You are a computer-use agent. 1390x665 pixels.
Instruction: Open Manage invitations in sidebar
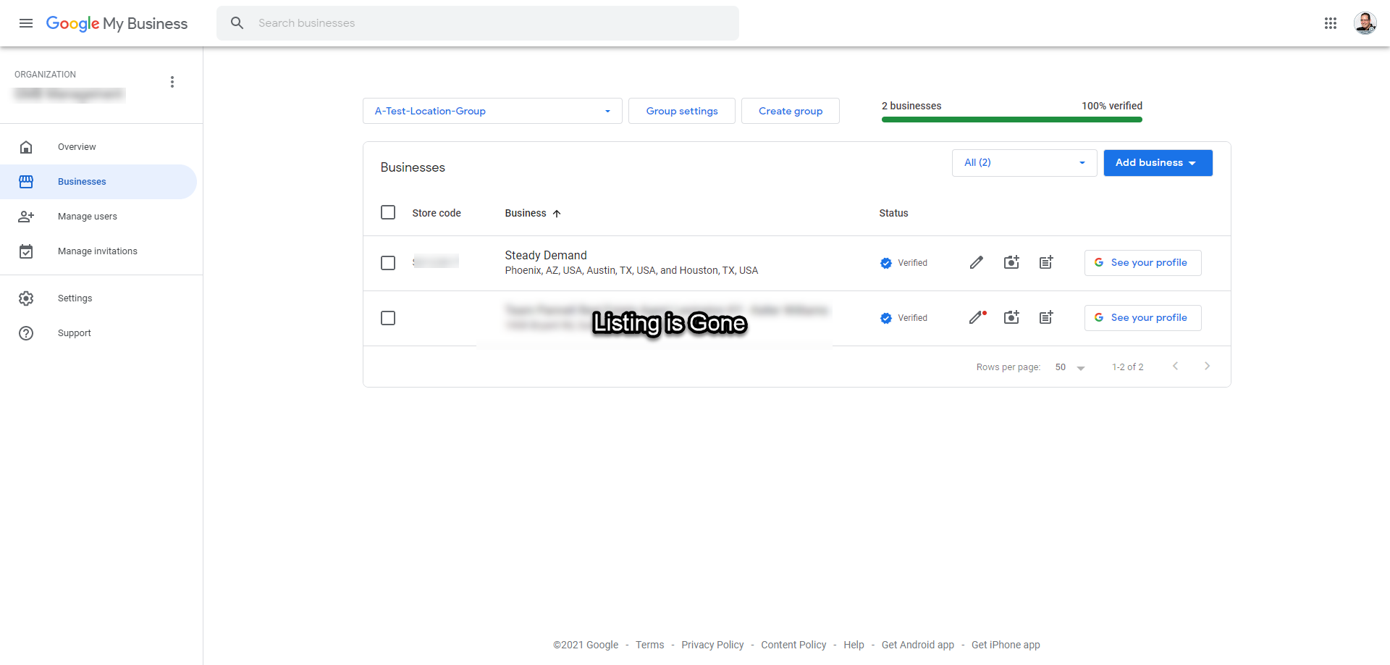[x=97, y=251]
